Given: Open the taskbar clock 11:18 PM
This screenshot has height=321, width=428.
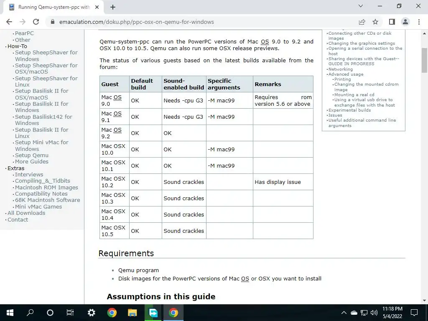Looking at the screenshot, I should click(x=392, y=313).
